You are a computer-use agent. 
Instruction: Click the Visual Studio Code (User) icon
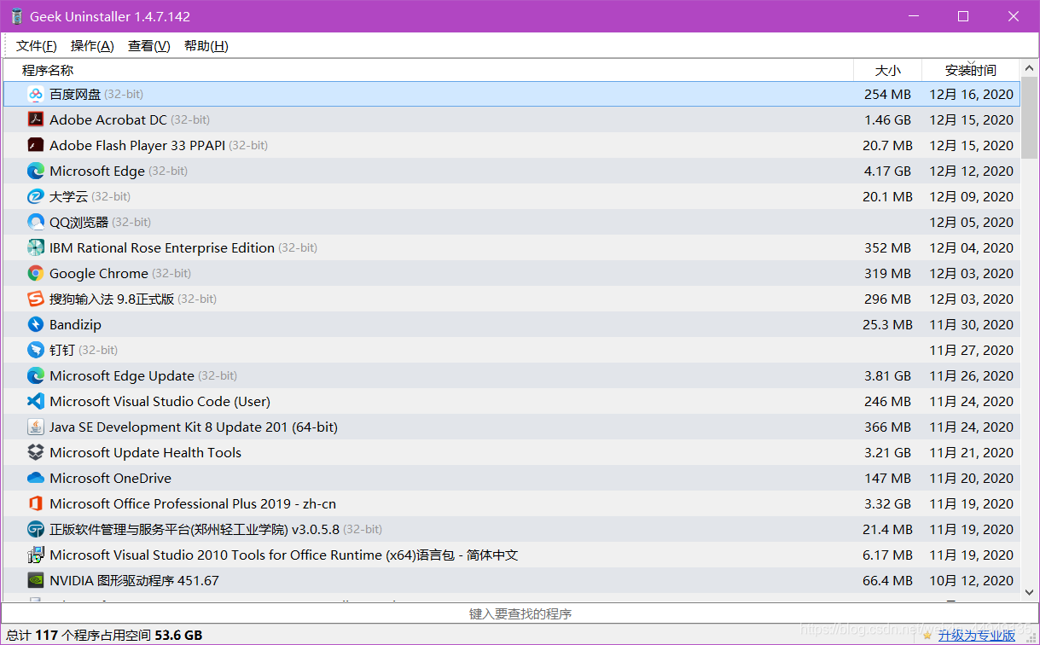36,401
